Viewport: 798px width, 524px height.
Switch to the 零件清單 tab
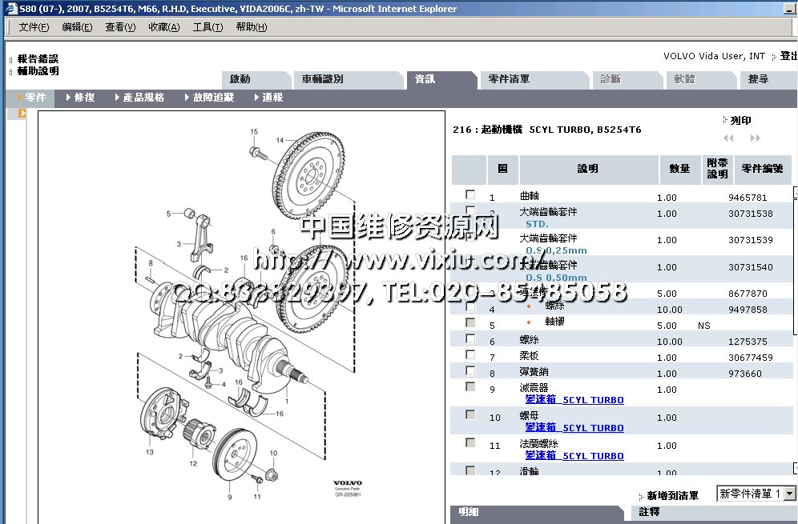click(509, 79)
